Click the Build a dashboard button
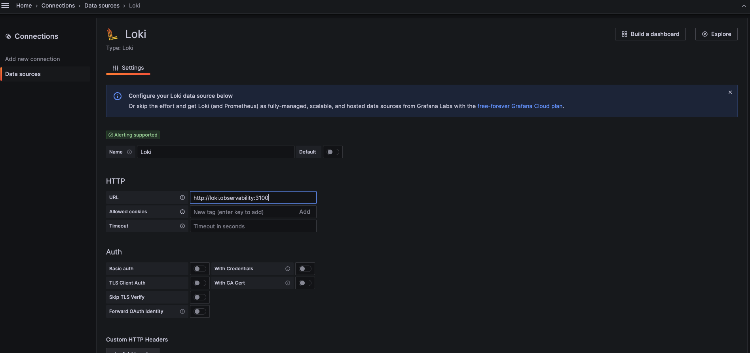Viewport: 750px width, 353px height. [x=650, y=34]
